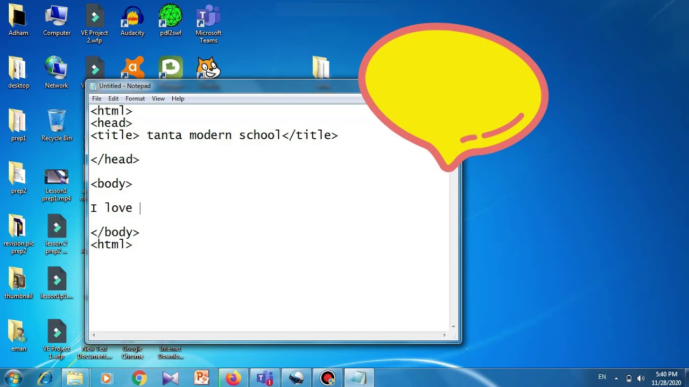
Task: Select the Recycle Bin
Action: coord(57,125)
